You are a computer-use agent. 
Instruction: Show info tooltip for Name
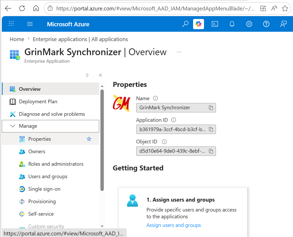(155, 98)
